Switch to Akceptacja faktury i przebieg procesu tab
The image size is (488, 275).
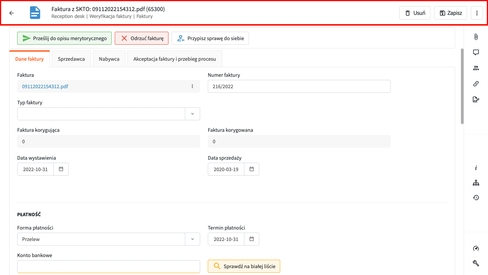(x=175, y=59)
